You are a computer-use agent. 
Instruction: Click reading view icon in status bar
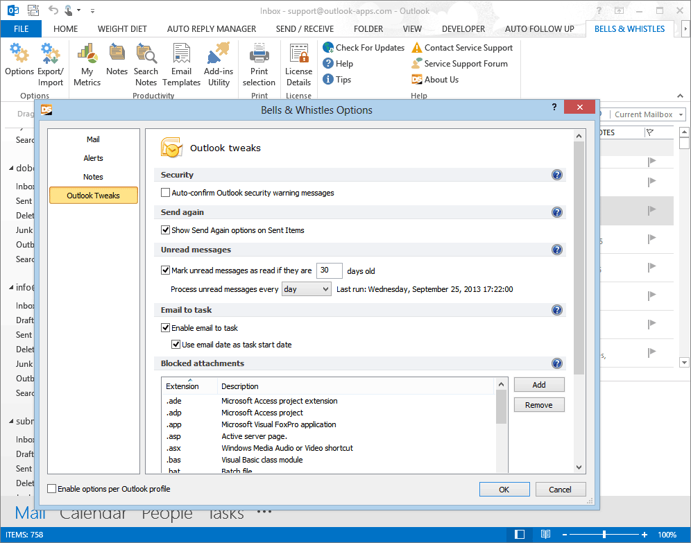(x=545, y=534)
